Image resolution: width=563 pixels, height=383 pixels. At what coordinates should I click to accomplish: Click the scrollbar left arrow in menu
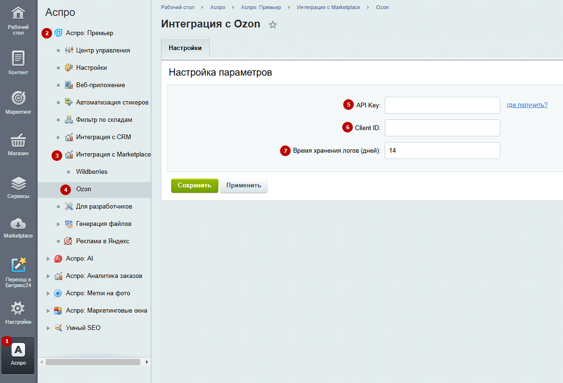tap(41, 362)
